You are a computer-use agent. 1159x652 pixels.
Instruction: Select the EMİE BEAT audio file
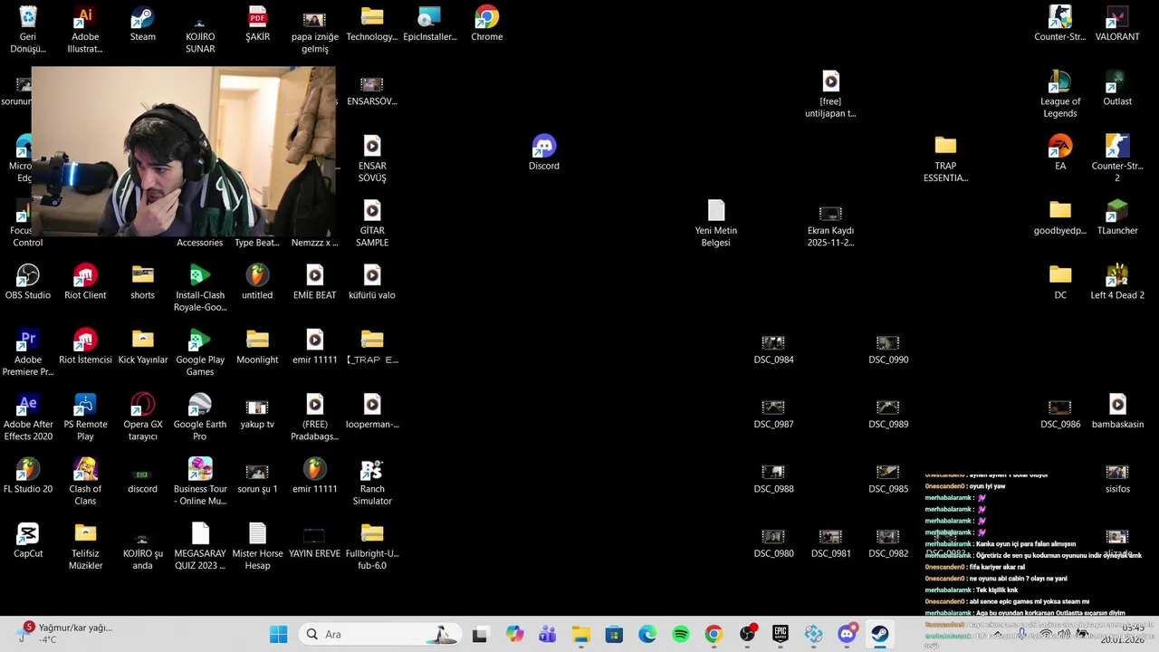coord(314,283)
